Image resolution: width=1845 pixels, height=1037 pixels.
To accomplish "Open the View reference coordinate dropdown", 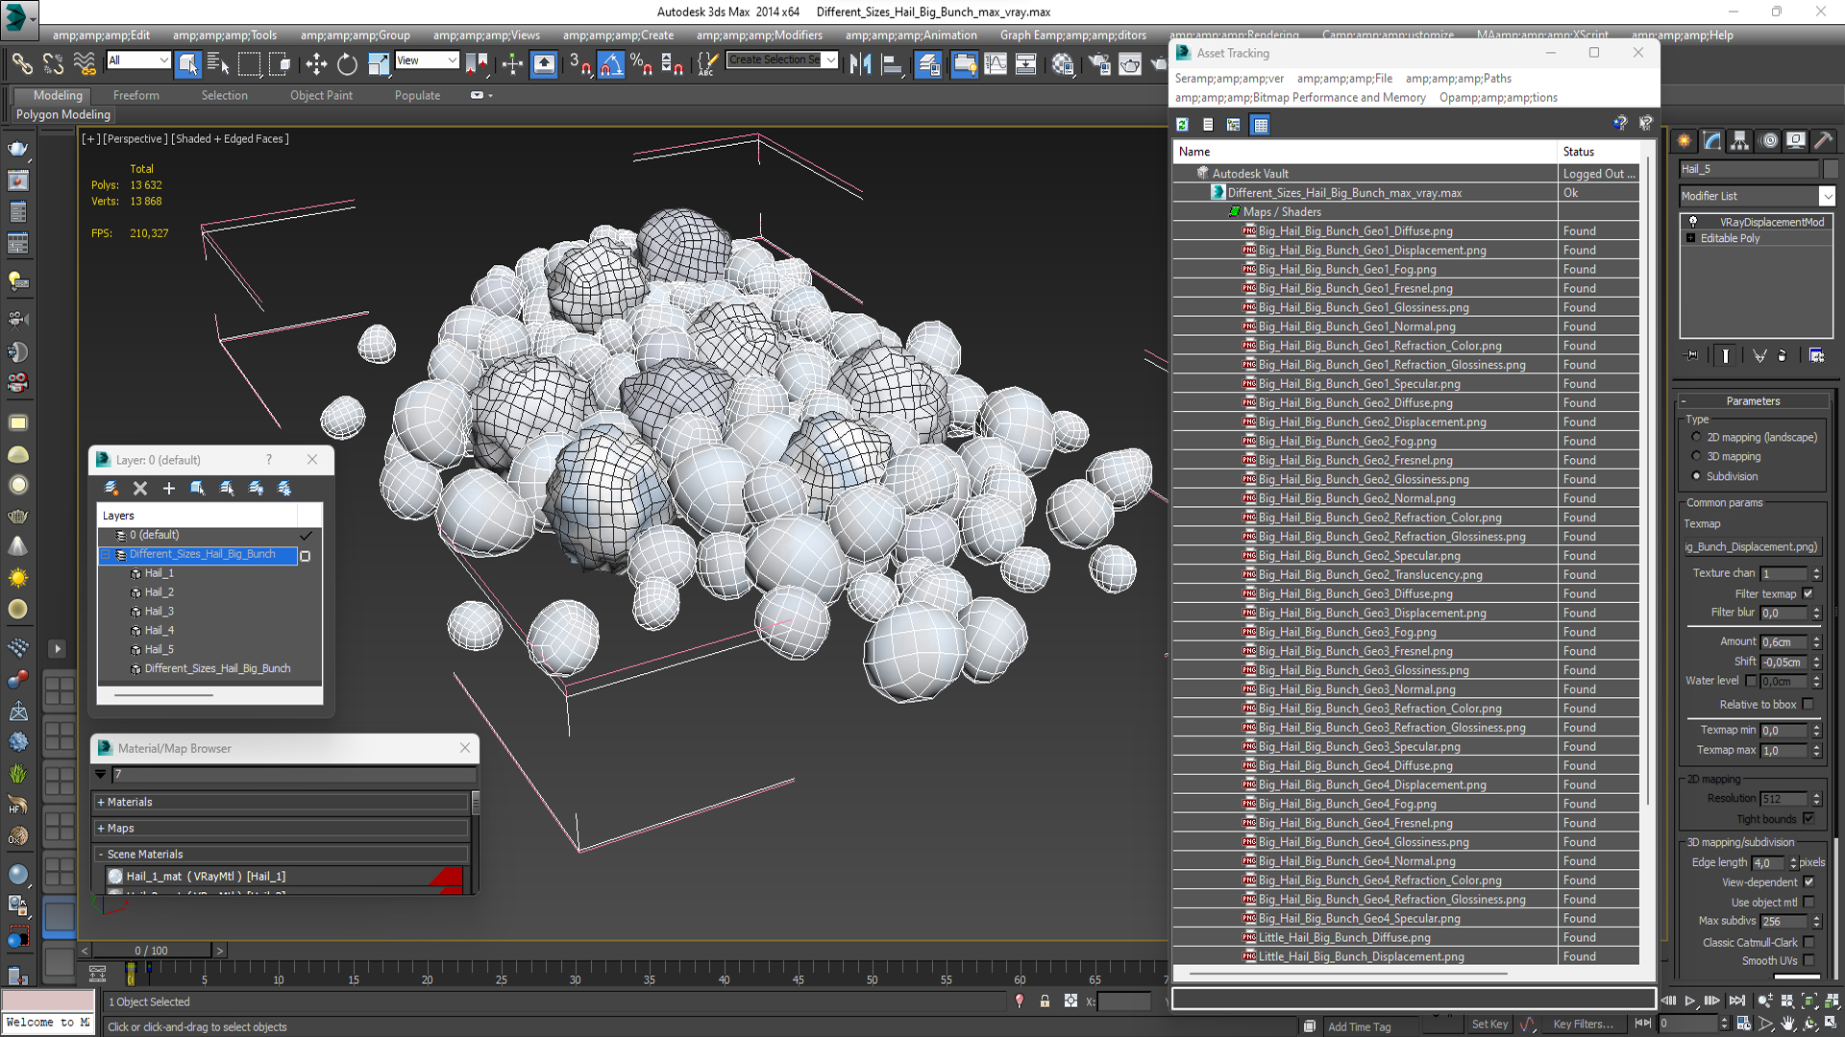I will [427, 60].
